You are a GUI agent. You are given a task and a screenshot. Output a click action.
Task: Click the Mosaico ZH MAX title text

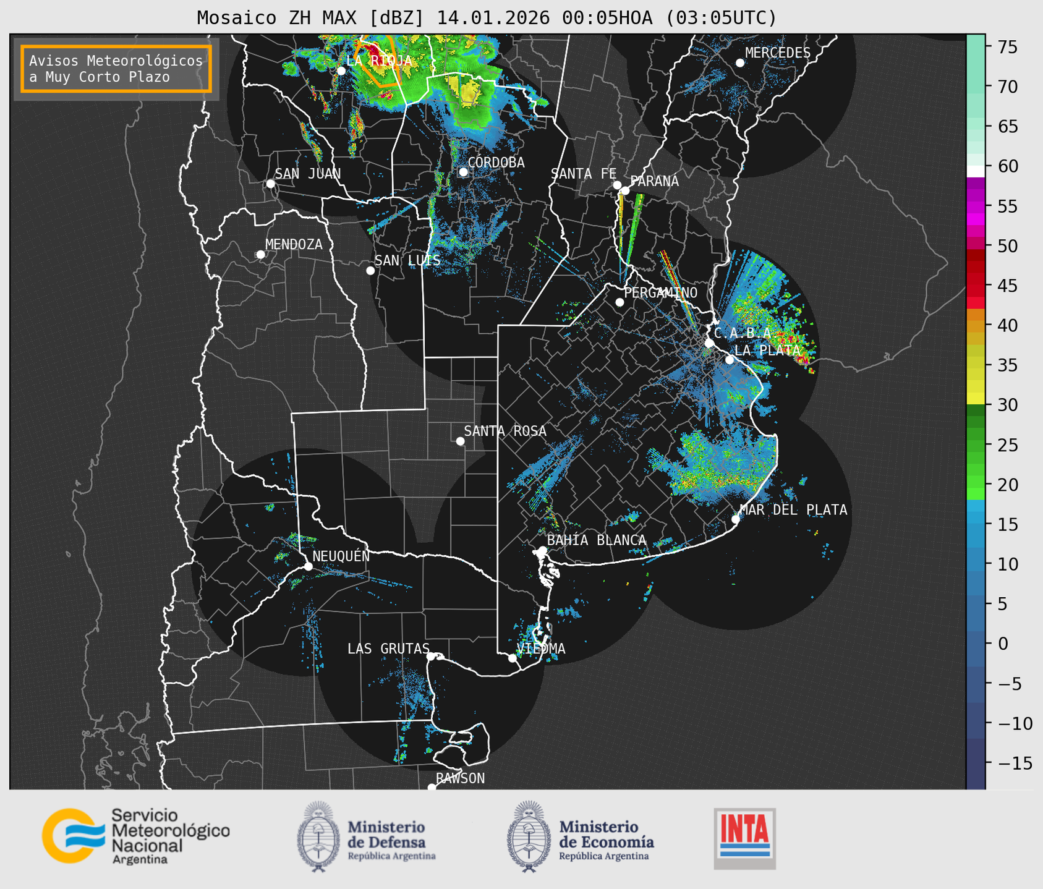487,17
